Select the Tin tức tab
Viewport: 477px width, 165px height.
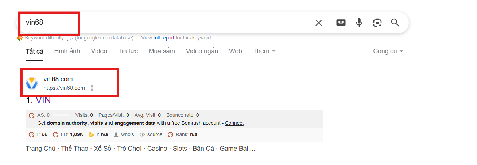click(x=128, y=51)
